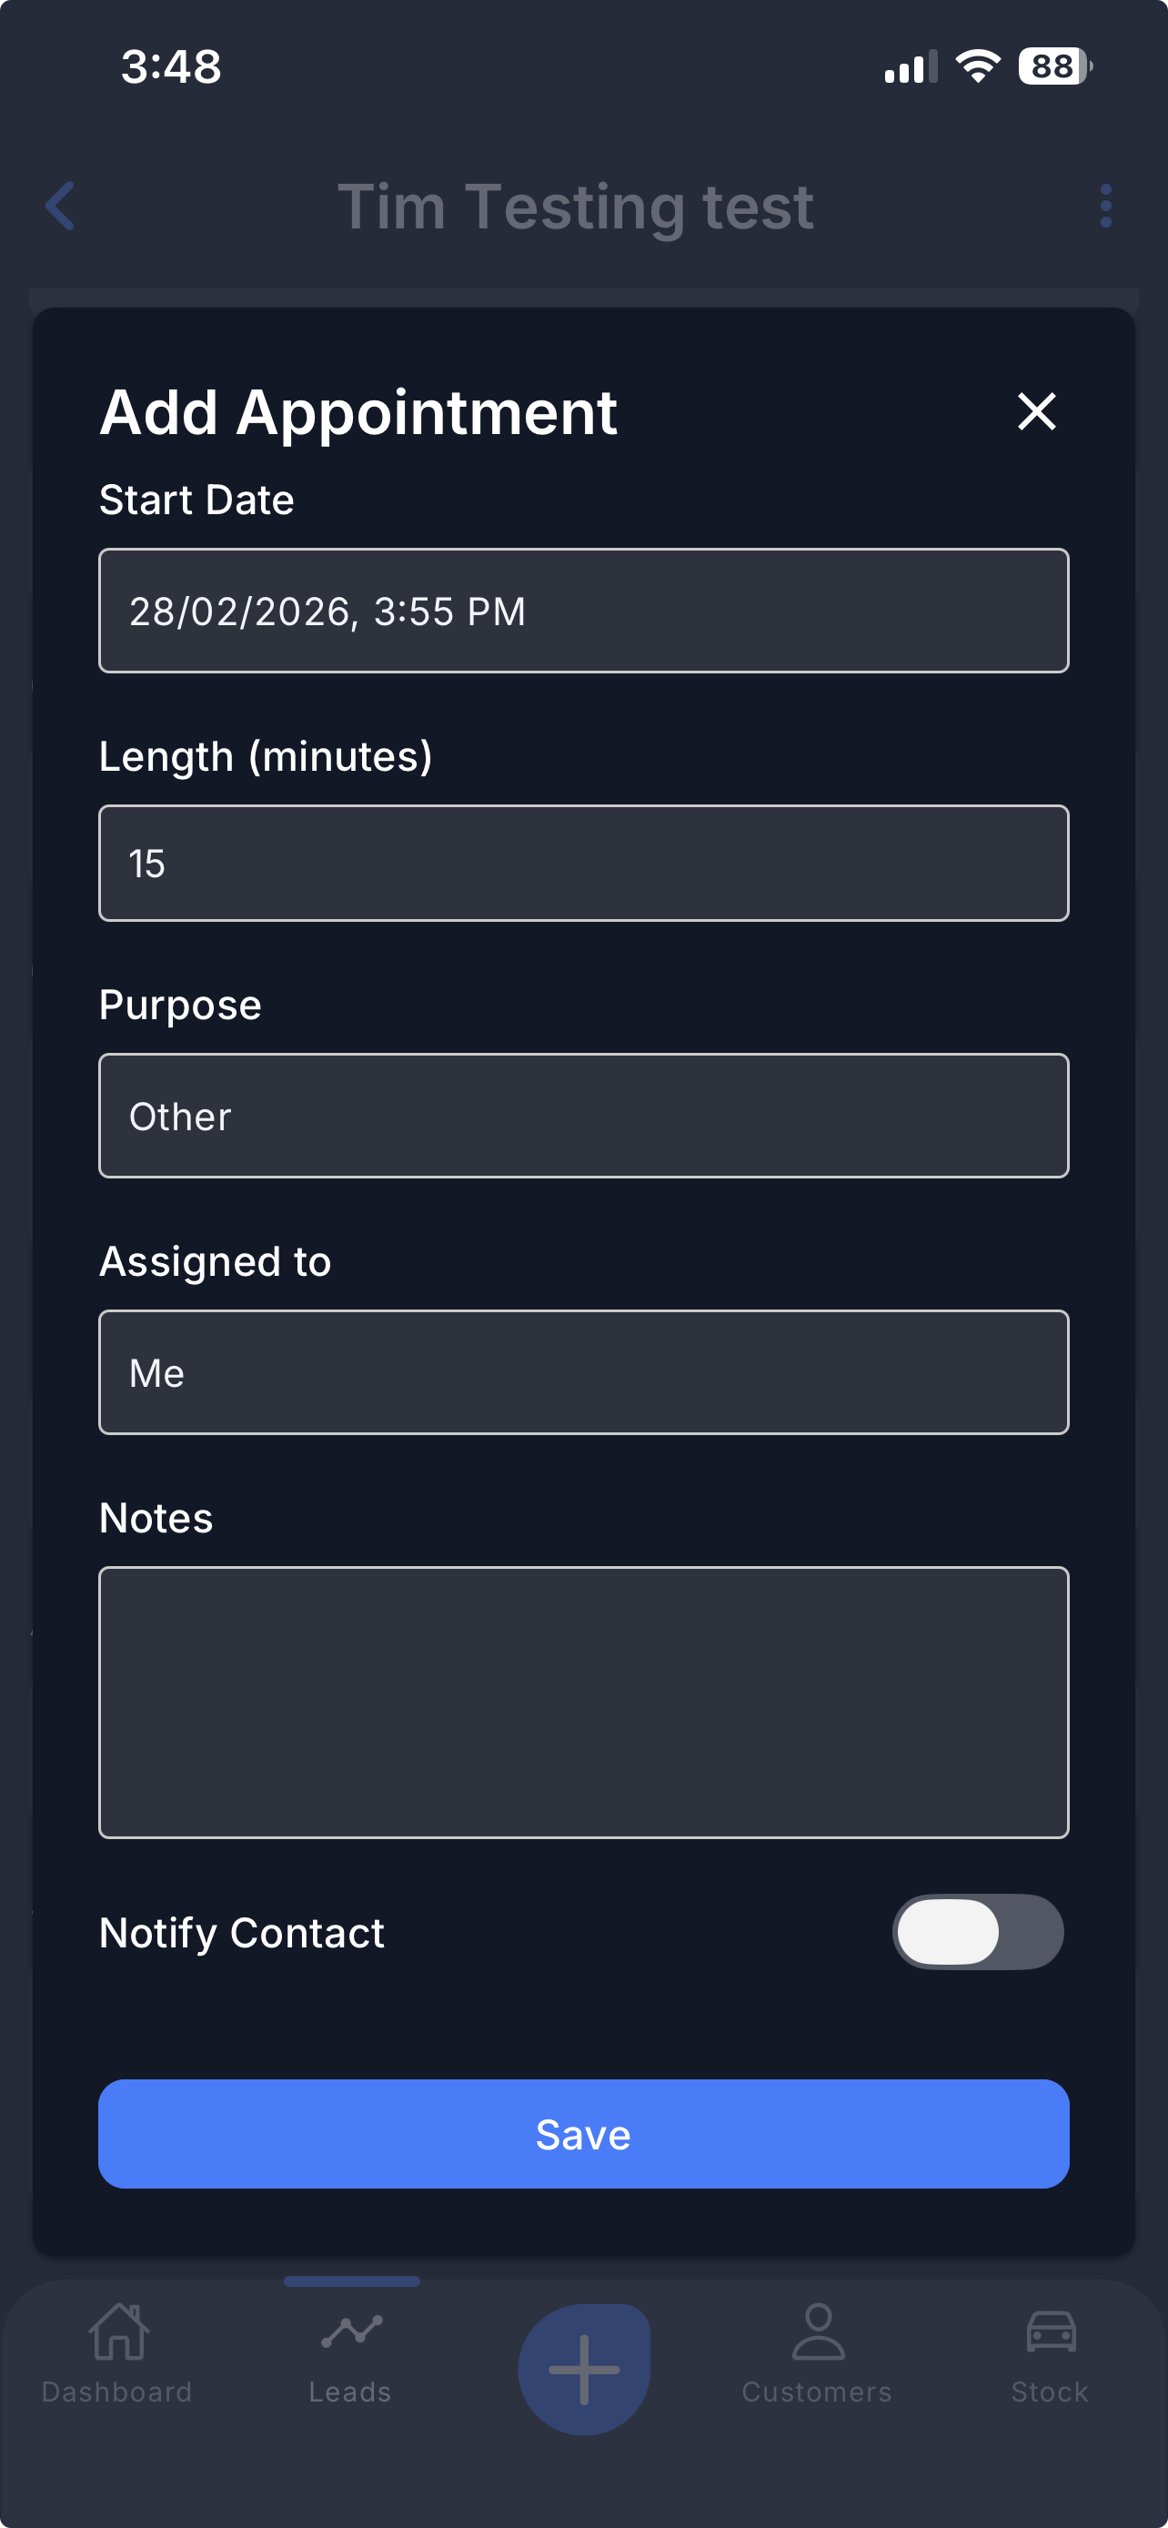The width and height of the screenshot is (1168, 2528).
Task: Save the appointment
Action: [583, 2133]
